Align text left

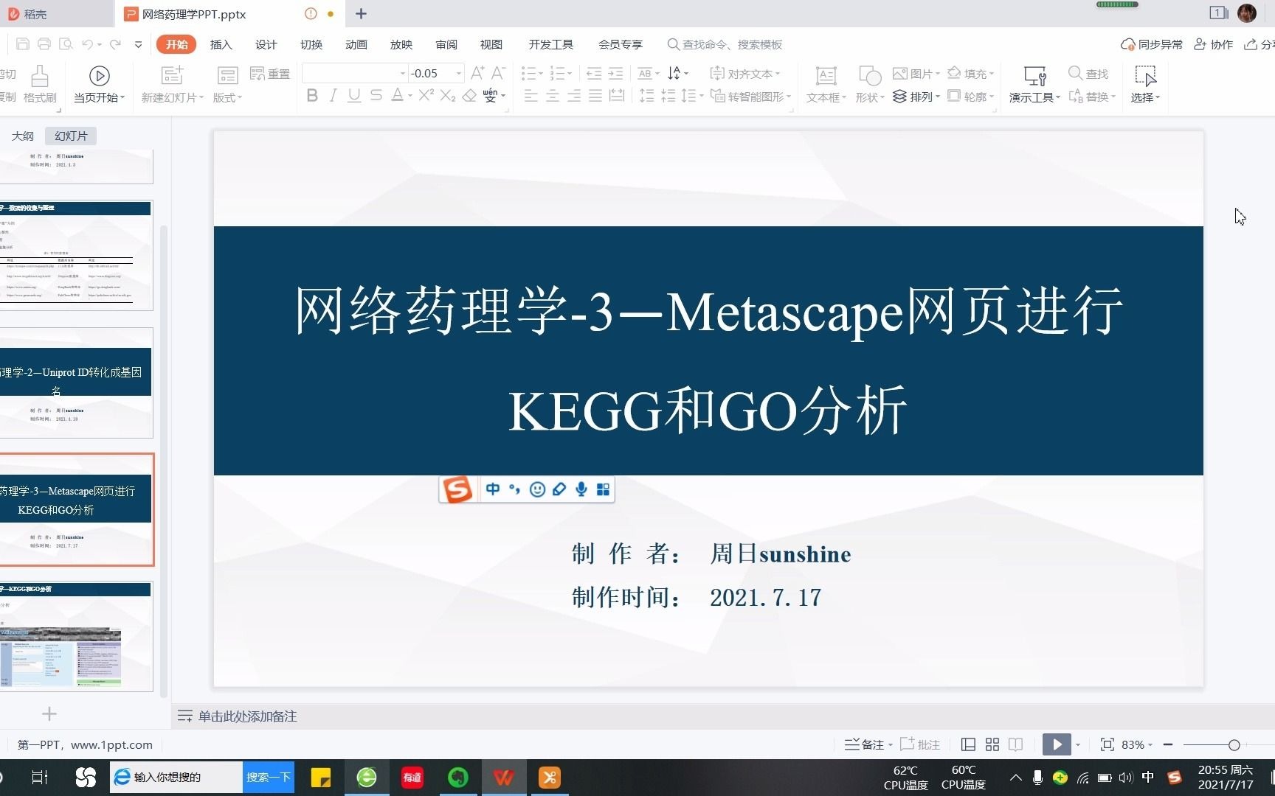(531, 96)
